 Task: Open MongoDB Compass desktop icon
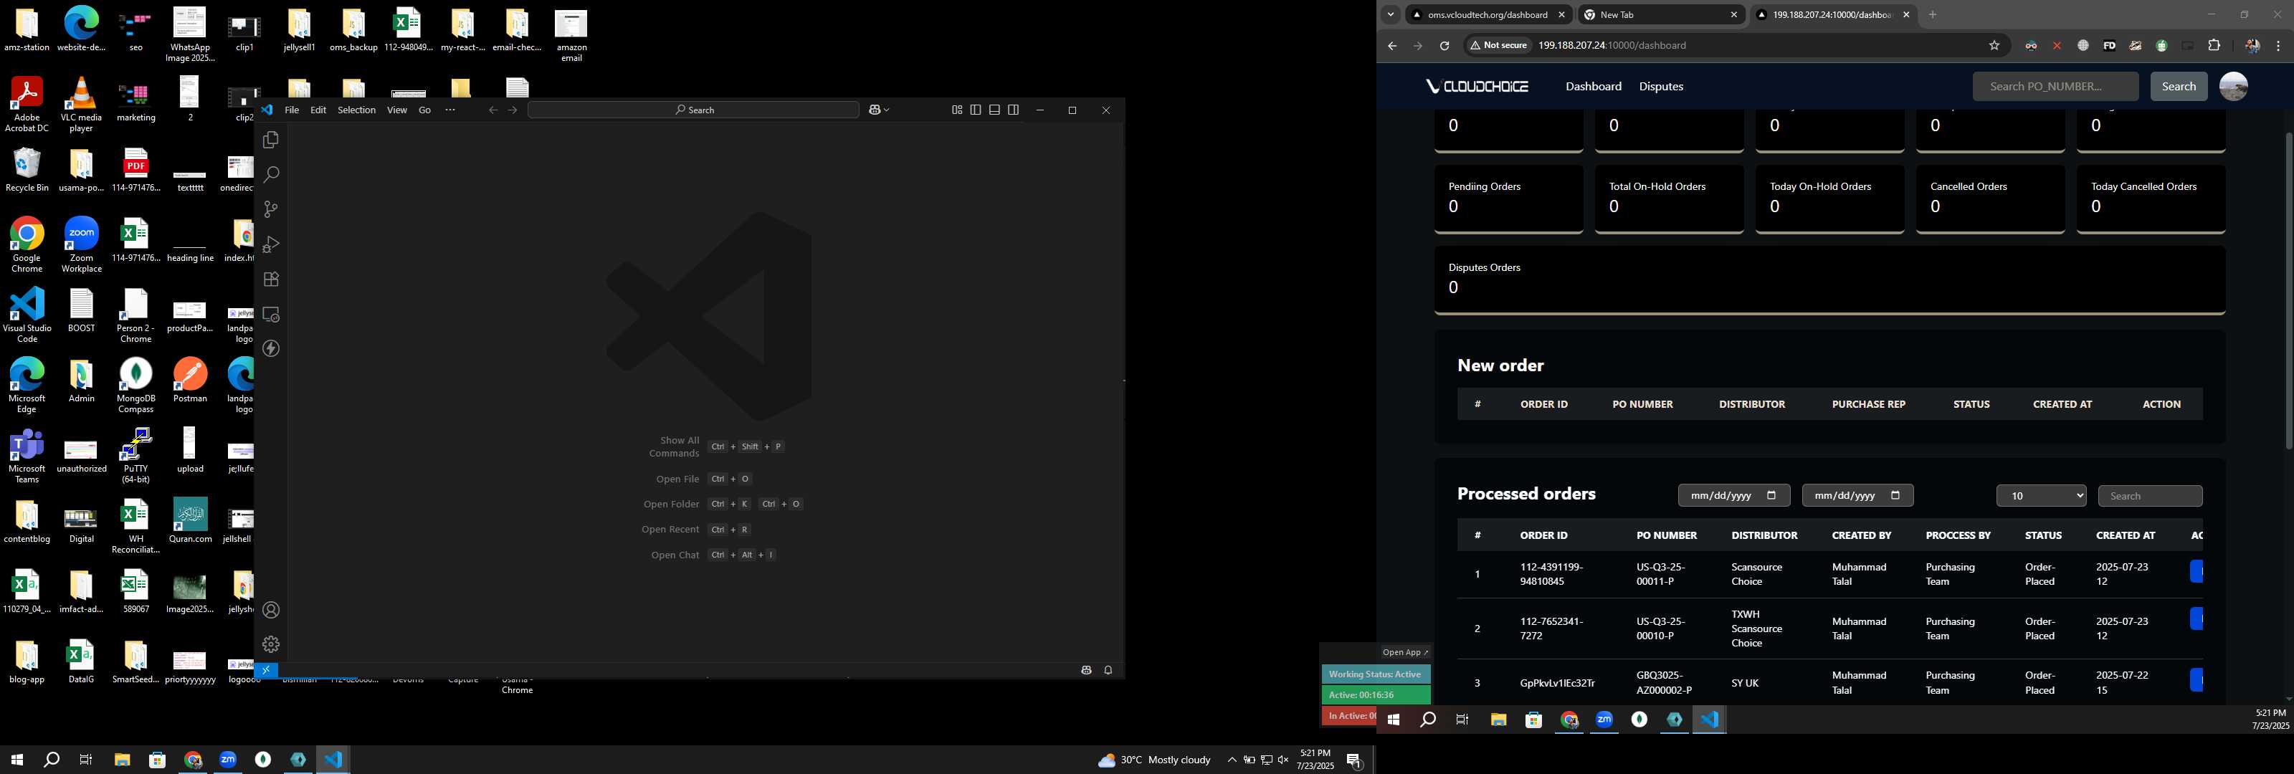click(x=135, y=386)
